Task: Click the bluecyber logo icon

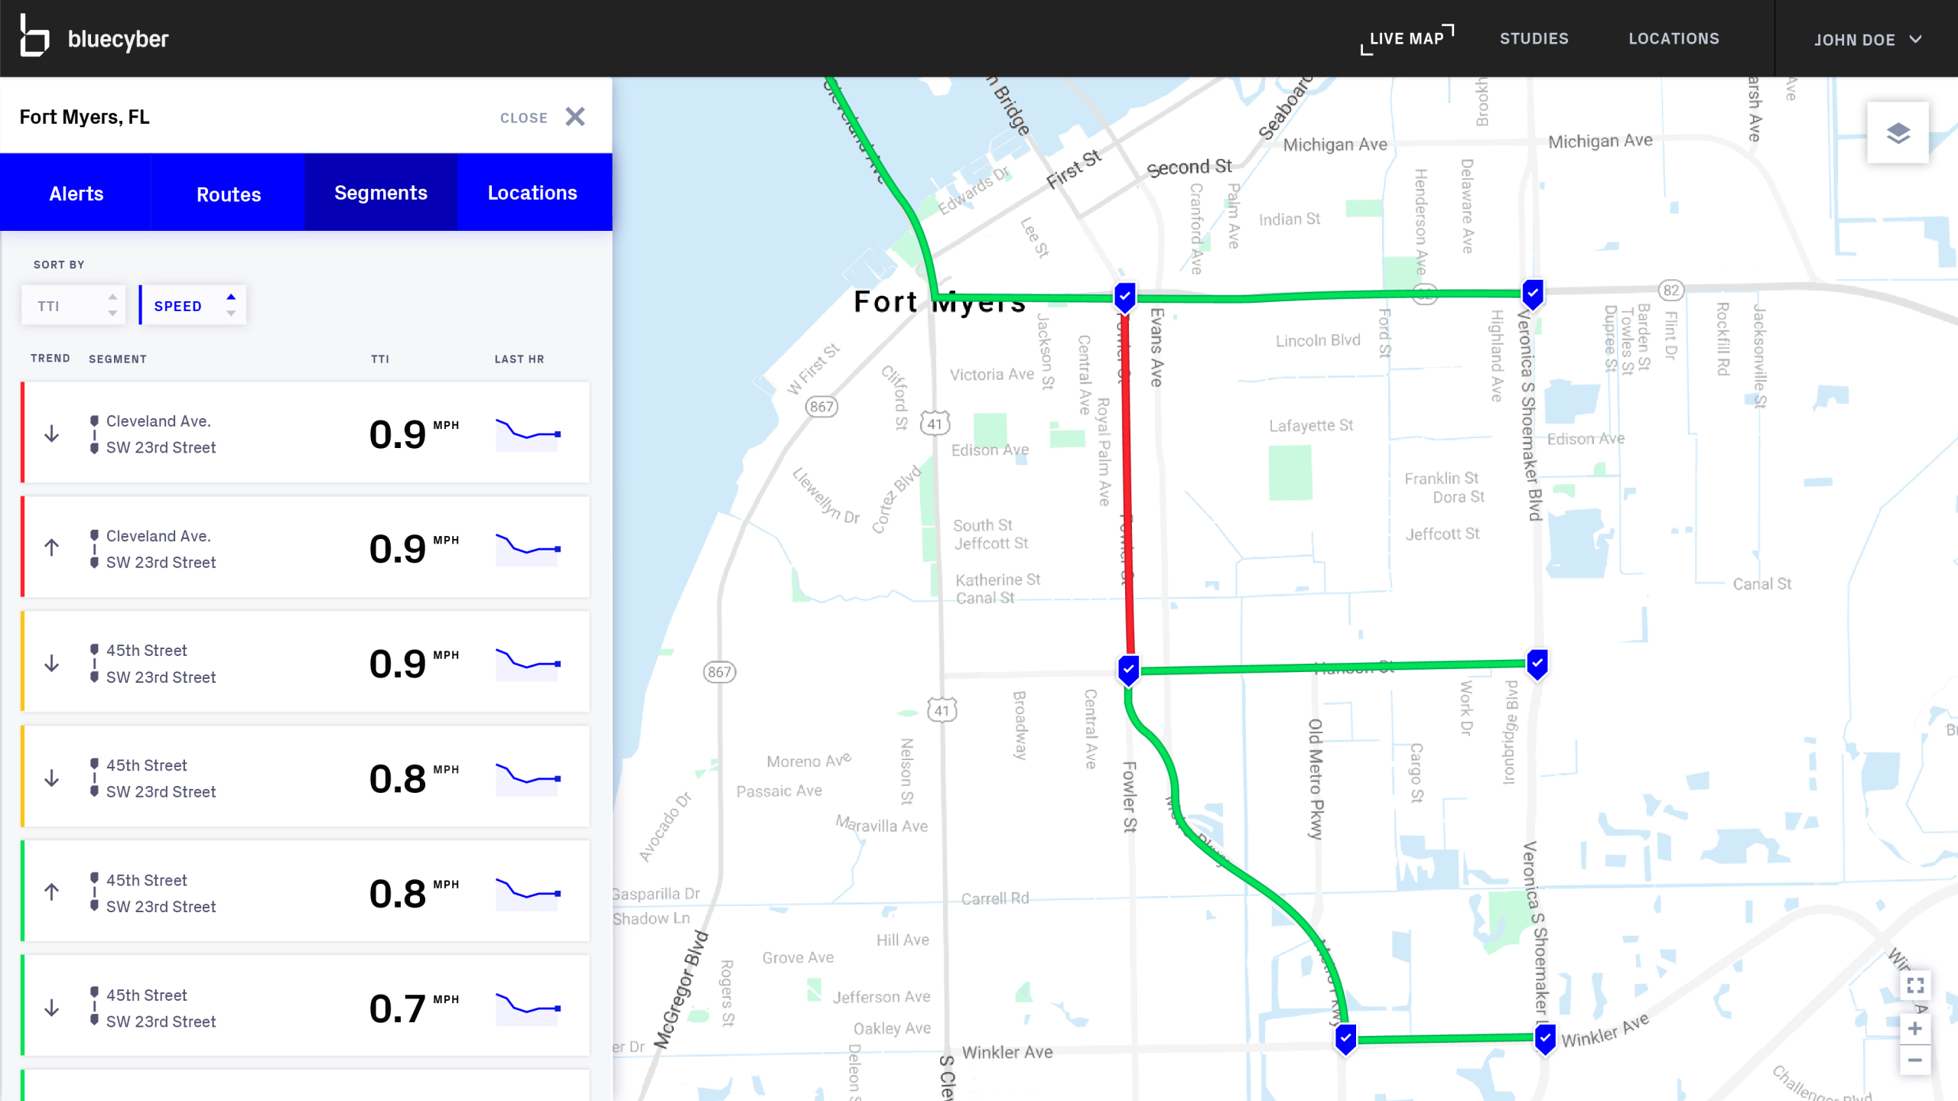Action: 34,37
